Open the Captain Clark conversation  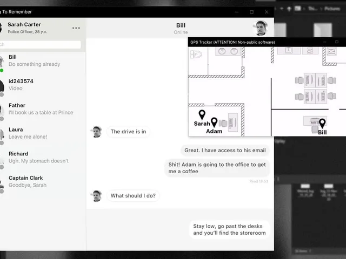point(43,182)
